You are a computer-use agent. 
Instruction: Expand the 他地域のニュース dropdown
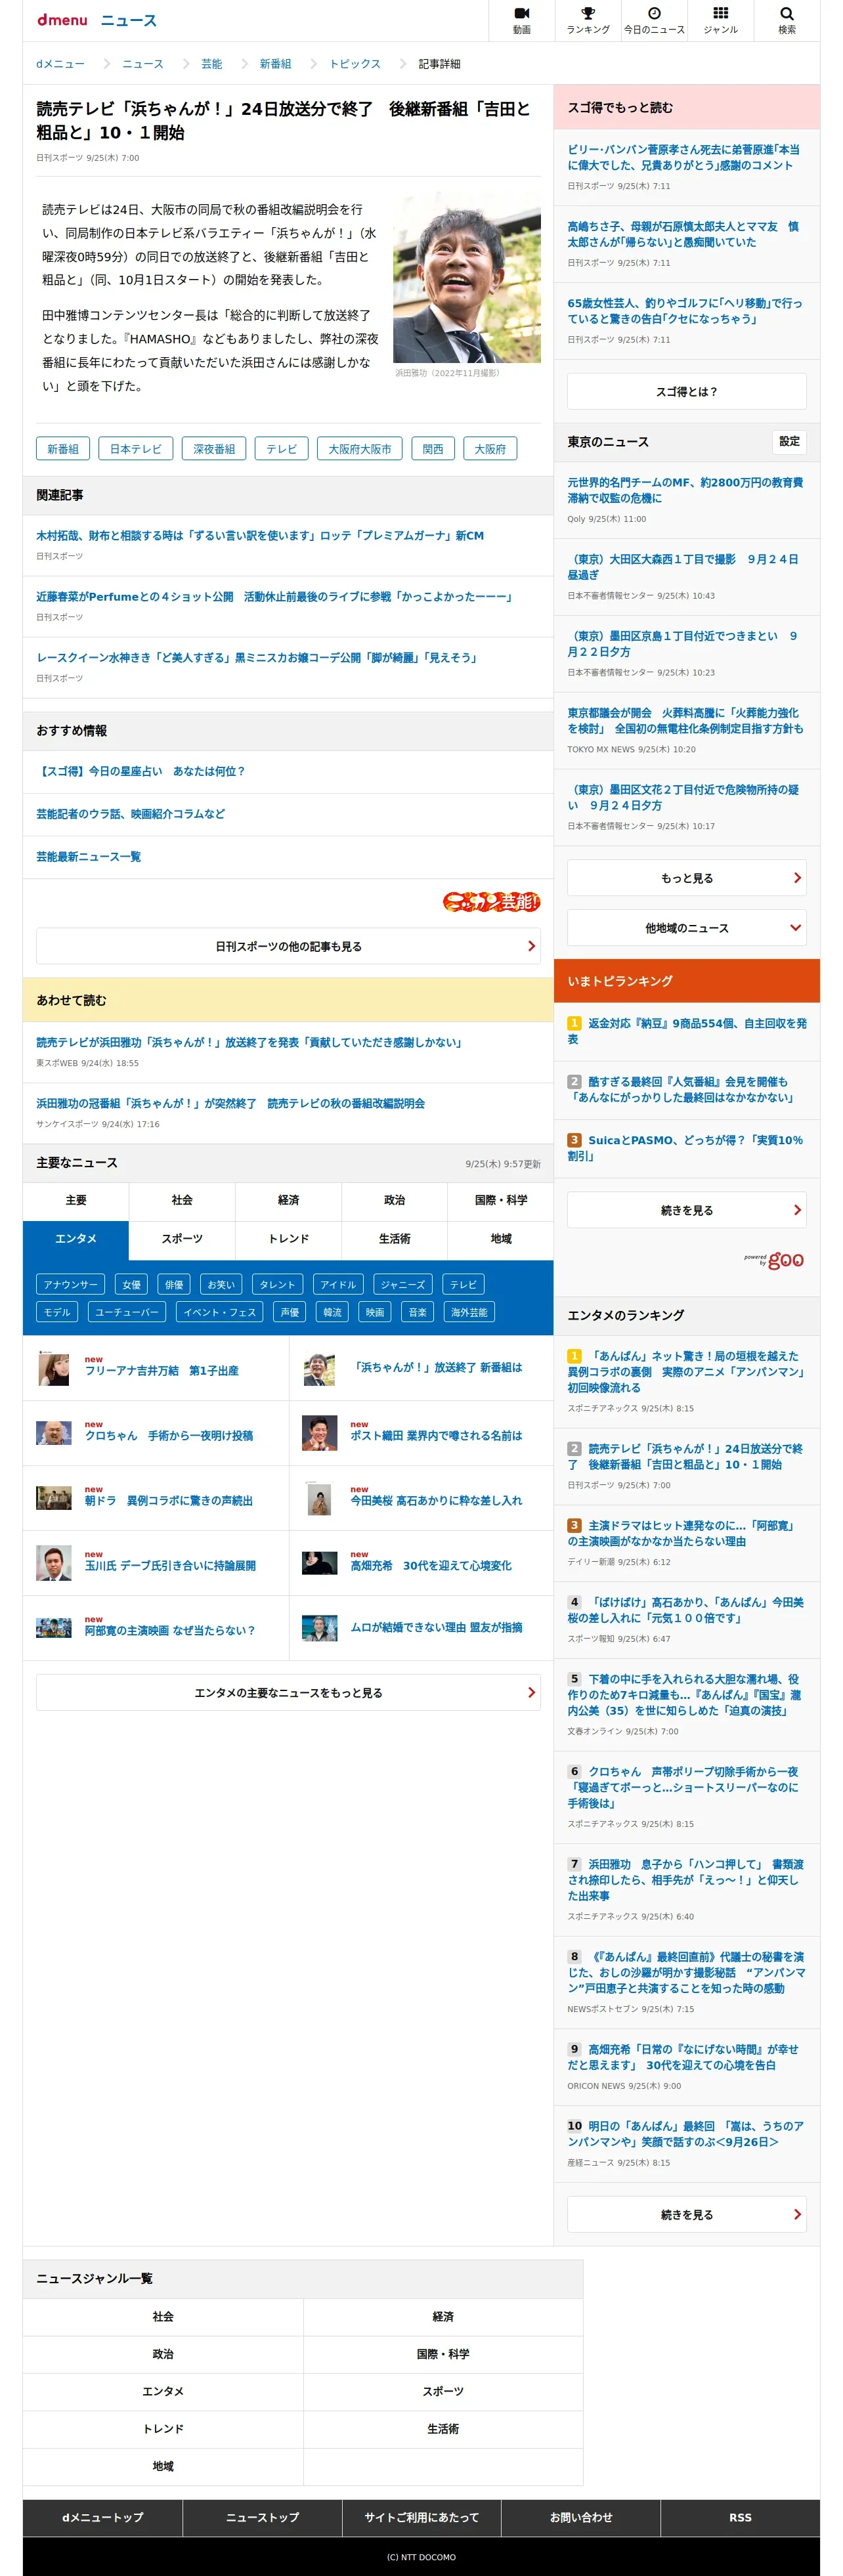(686, 928)
